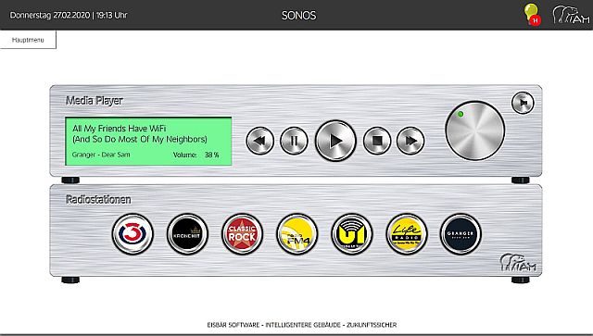Open the Hauptmenu tab
Screen dimensions: 593x336
click(x=28, y=40)
